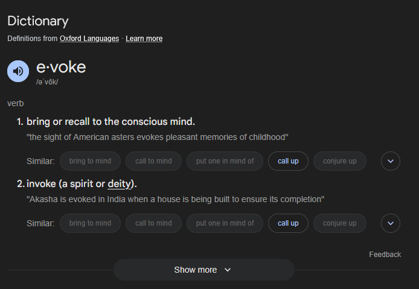
Task: Expand more synonyms for the second definition
Action: [391, 223]
